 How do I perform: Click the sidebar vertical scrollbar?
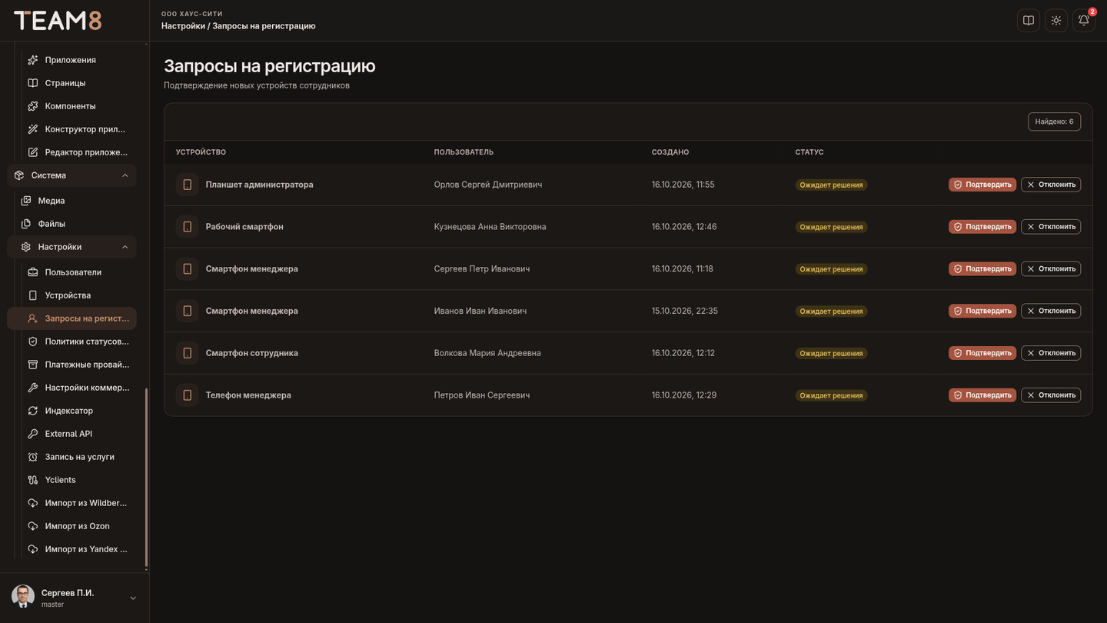click(146, 477)
